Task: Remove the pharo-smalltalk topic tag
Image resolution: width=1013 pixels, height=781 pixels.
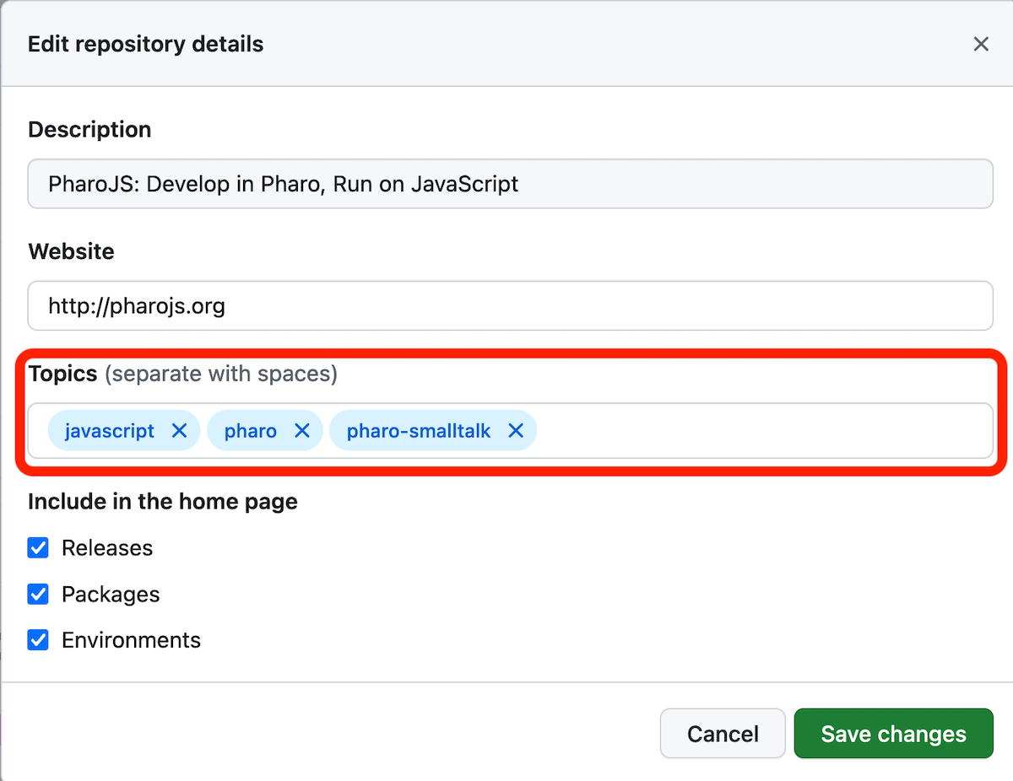Action: [516, 431]
